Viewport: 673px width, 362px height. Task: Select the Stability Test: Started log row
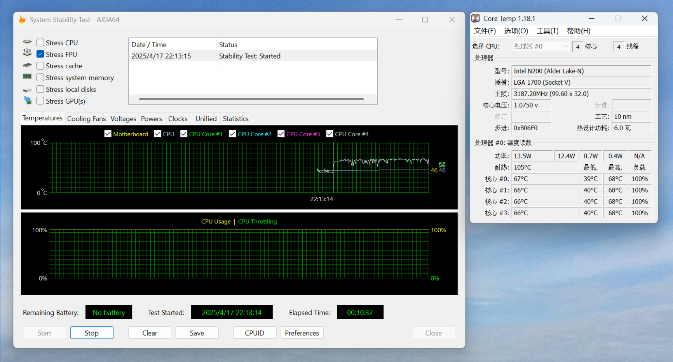[253, 56]
